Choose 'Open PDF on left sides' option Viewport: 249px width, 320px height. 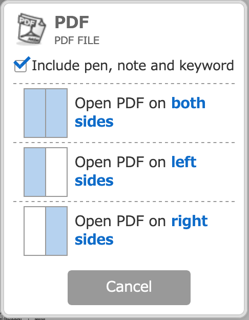125,172
